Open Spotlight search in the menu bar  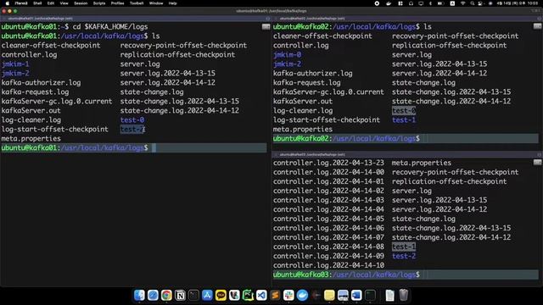point(473,3)
